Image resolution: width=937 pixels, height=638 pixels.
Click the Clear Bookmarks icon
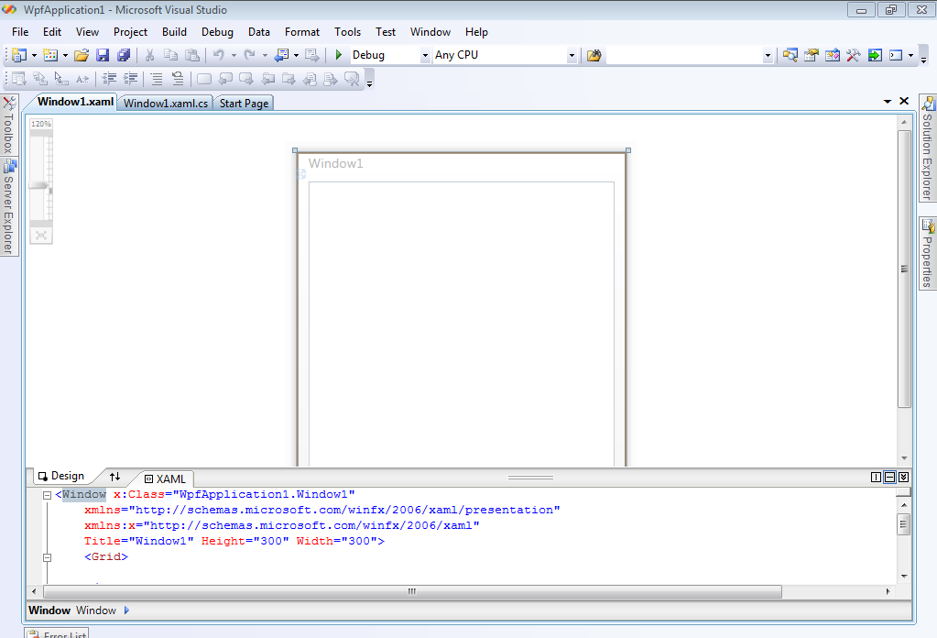click(x=352, y=78)
